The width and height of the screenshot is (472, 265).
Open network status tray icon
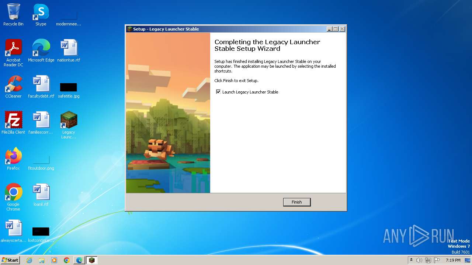[x=428, y=260]
